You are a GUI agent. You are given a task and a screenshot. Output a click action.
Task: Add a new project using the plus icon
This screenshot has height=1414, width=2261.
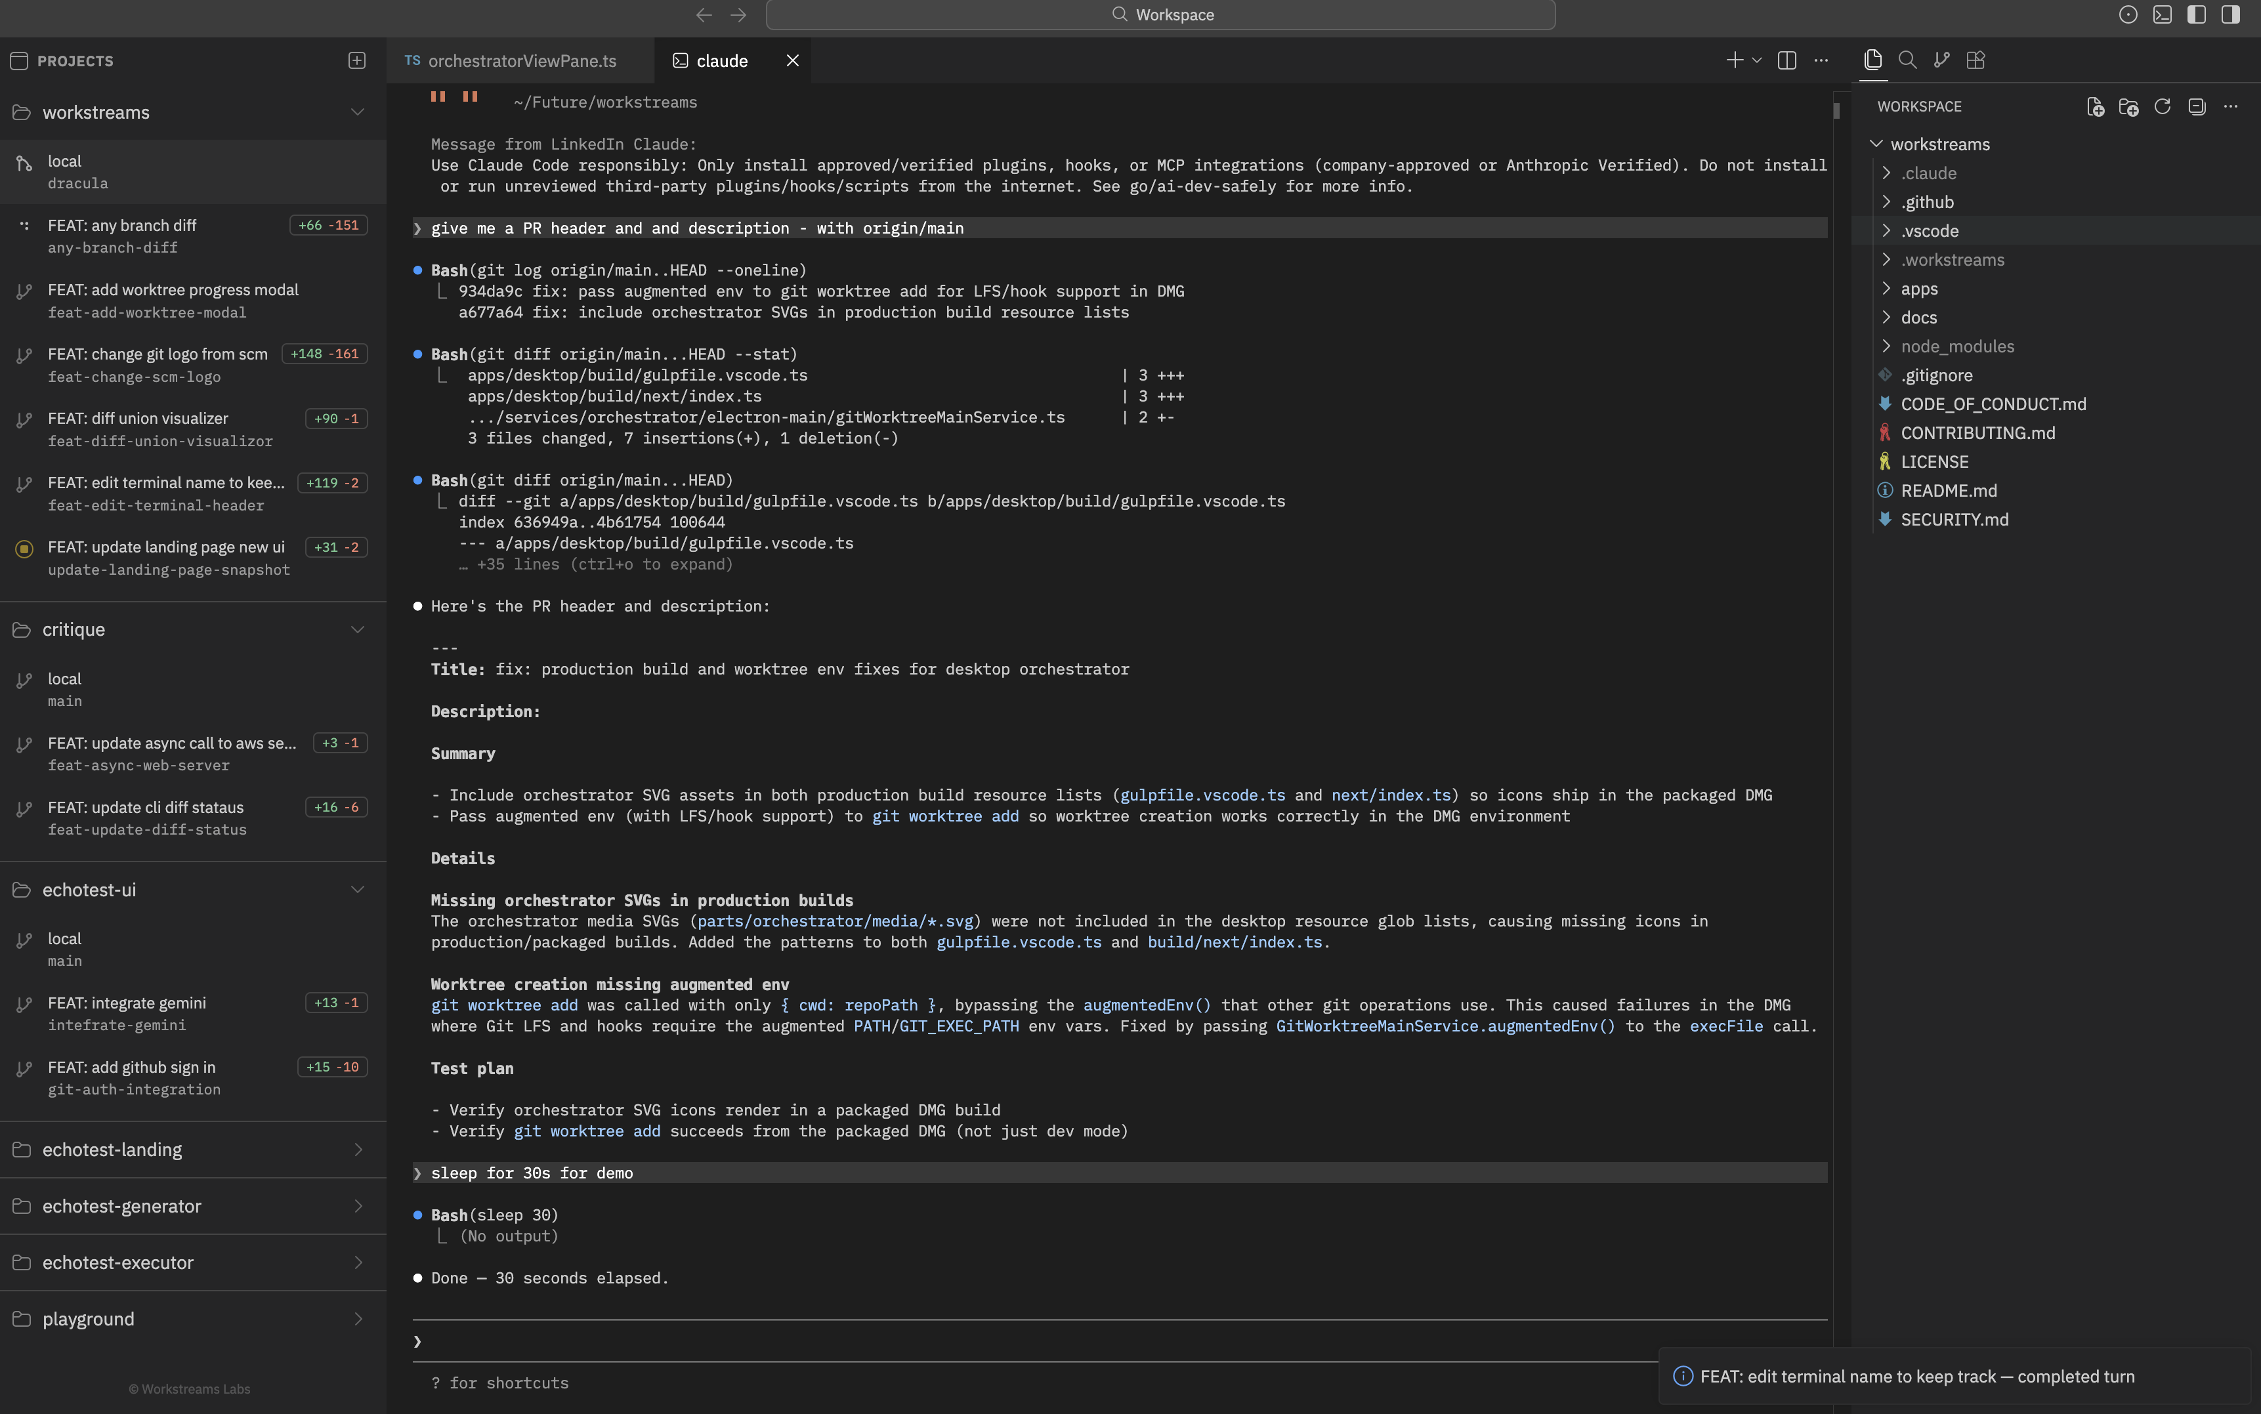click(356, 60)
